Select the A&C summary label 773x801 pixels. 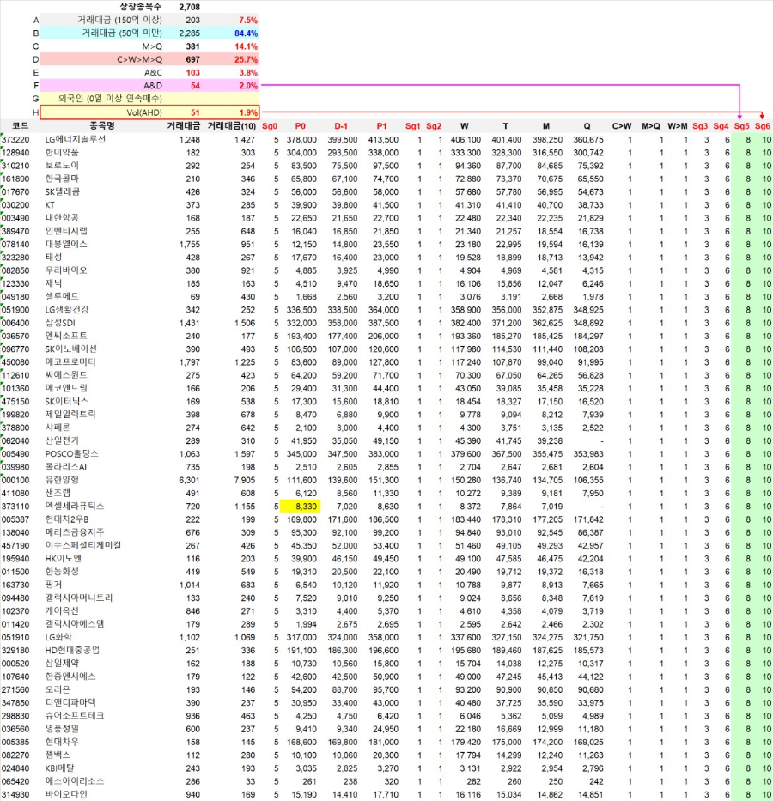(153, 72)
